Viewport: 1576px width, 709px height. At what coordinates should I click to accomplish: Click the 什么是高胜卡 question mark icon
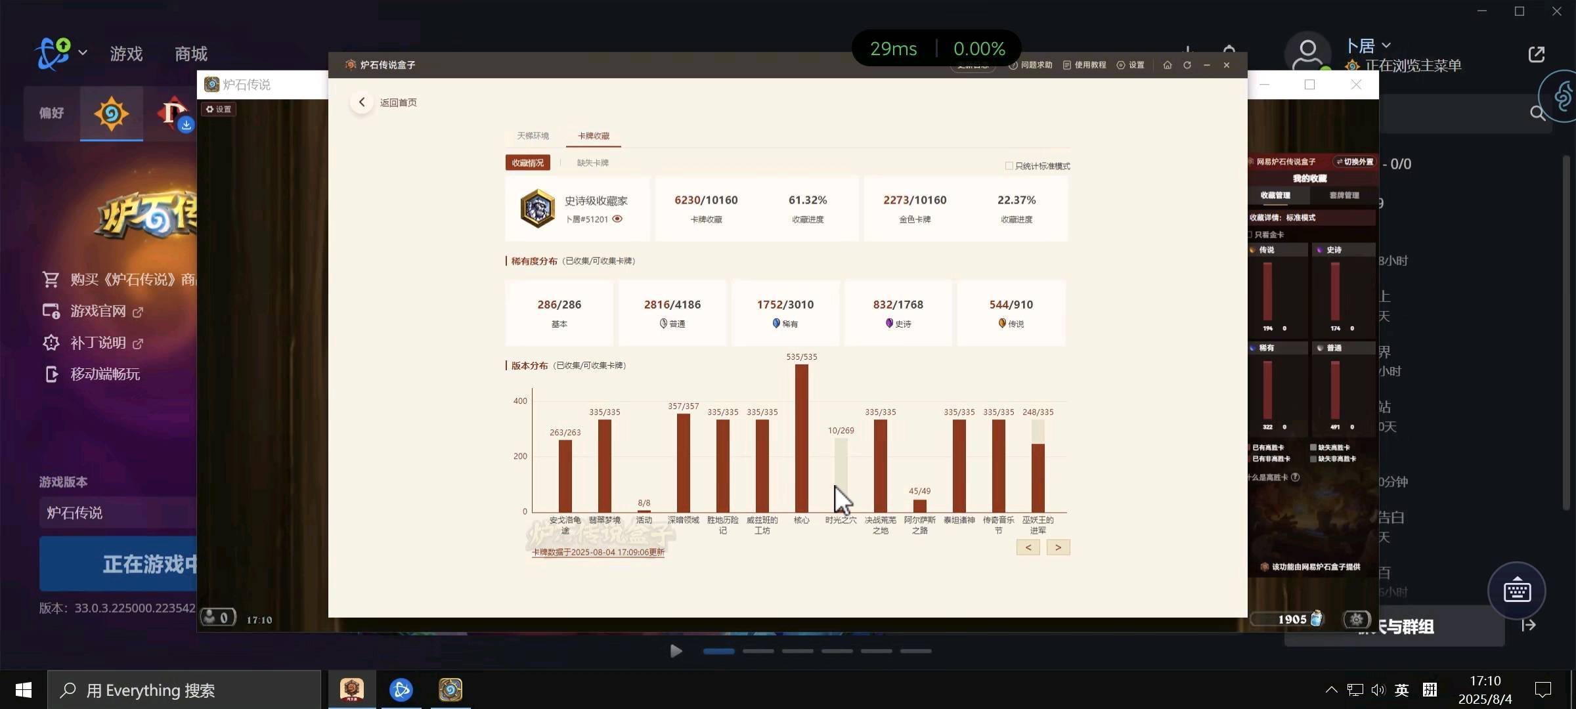1295,477
